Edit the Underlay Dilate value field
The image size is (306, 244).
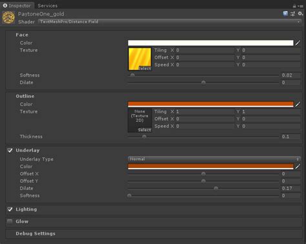point(291,188)
